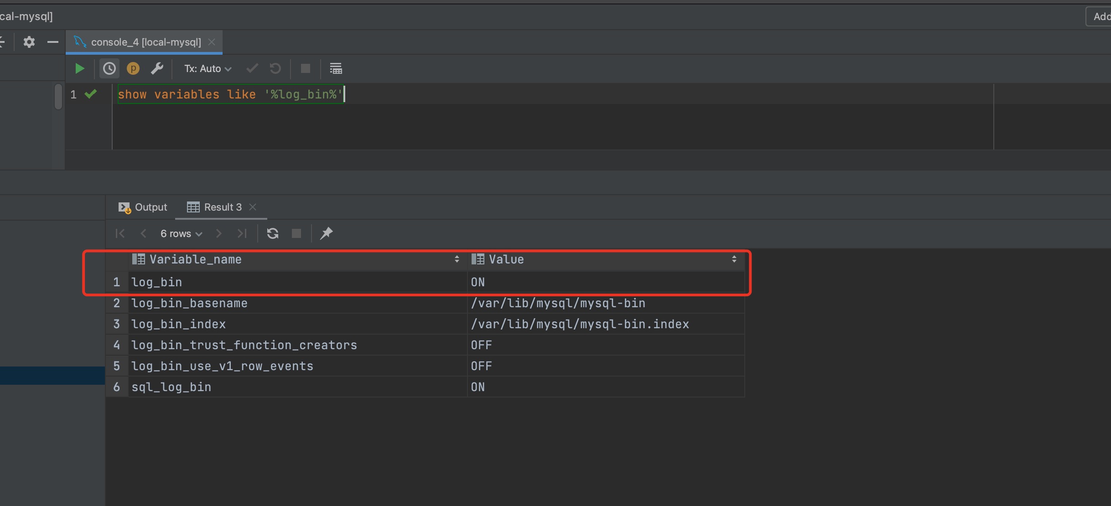The image size is (1111, 506).
Task: Collapse the left panel with minus icon
Action: (x=52, y=42)
